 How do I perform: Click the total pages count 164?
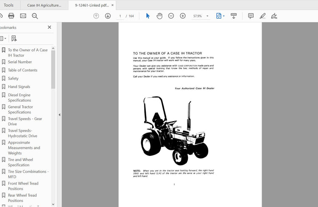(x=131, y=16)
